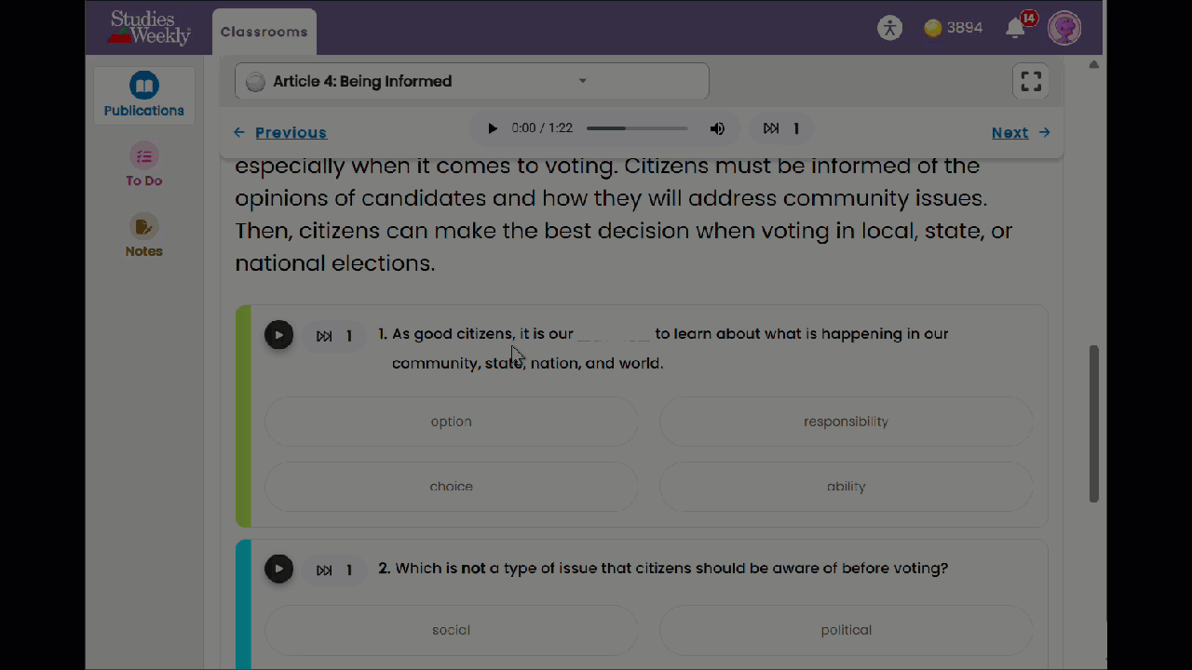
Task: Select answer 'choice' for question 1
Action: [x=452, y=487]
